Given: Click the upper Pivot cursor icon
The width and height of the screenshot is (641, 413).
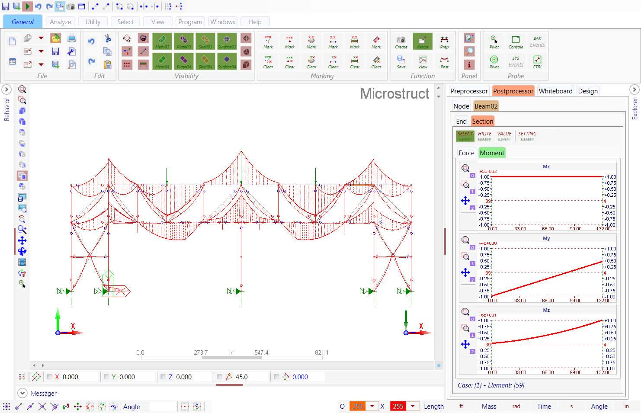Looking at the screenshot, I should [494, 42].
